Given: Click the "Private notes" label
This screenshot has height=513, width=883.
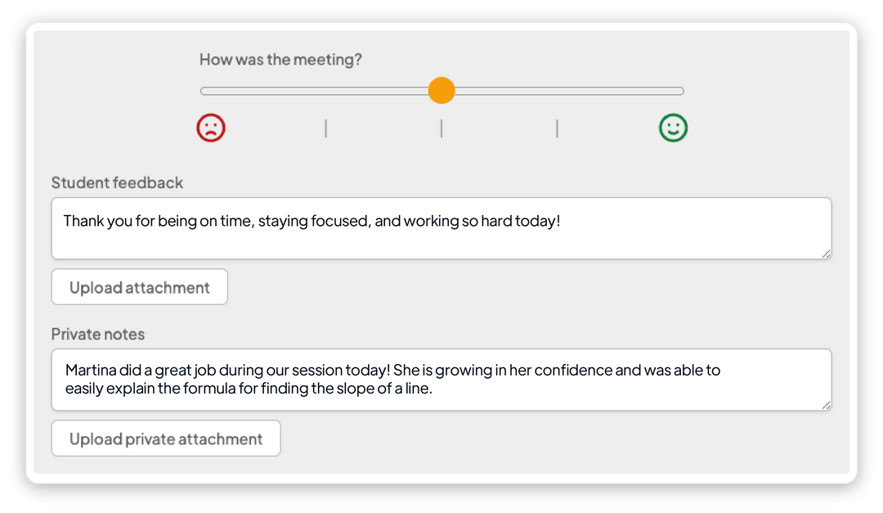Looking at the screenshot, I should click(x=98, y=334).
